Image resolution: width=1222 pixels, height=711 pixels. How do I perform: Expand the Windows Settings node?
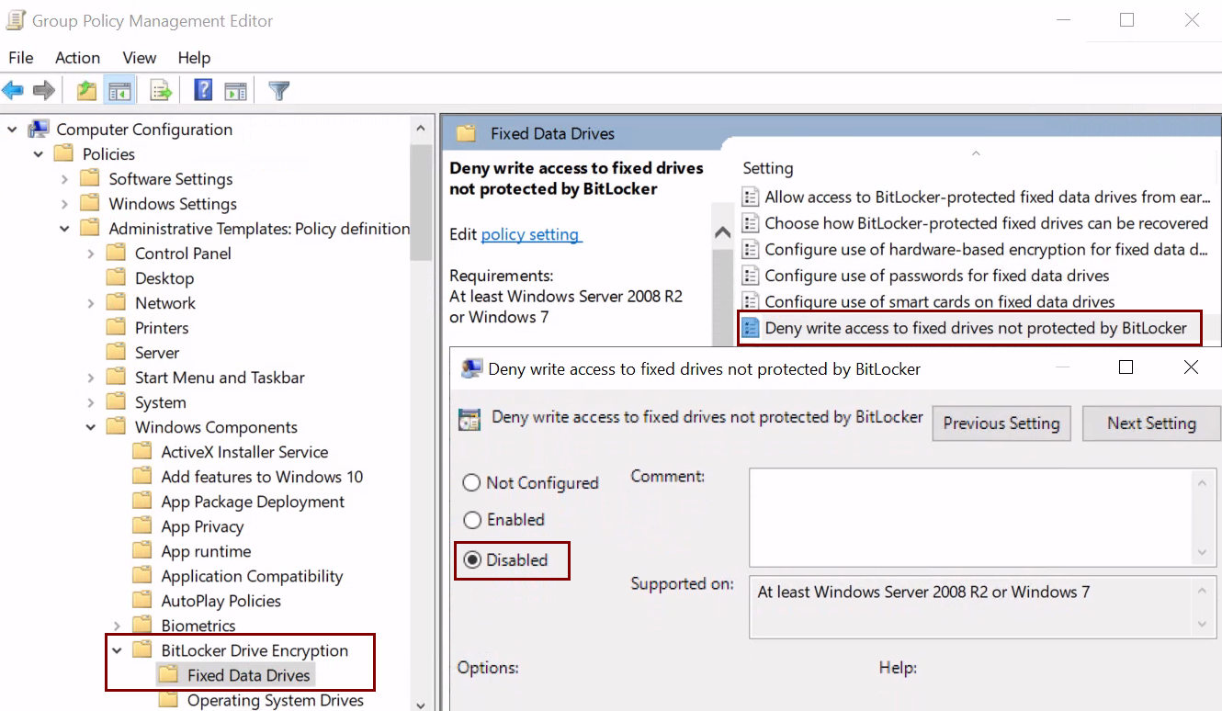pyautogui.click(x=64, y=204)
